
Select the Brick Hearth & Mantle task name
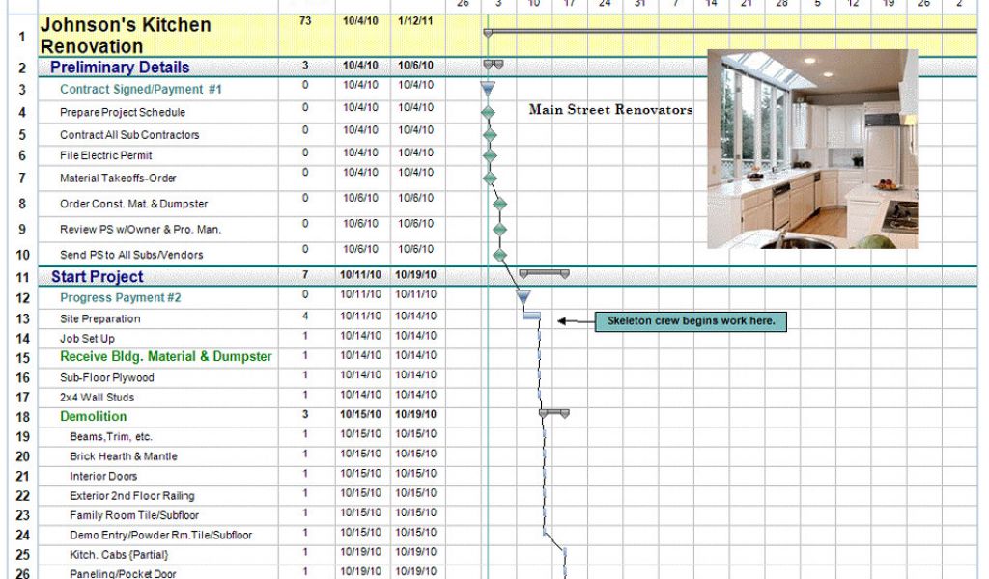coord(123,456)
